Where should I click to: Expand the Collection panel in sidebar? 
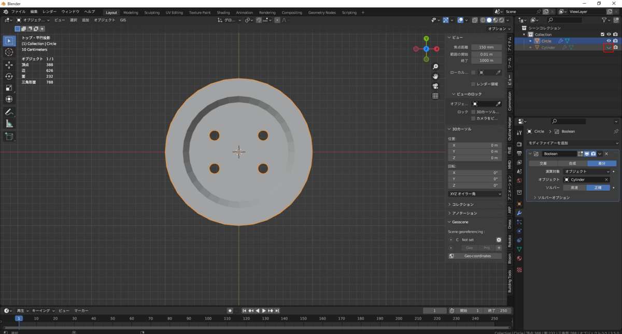(x=463, y=205)
